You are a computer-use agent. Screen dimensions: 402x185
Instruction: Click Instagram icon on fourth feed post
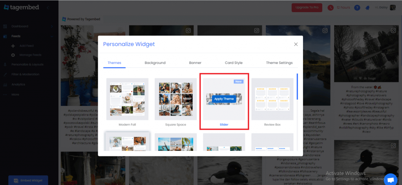coord(325,31)
